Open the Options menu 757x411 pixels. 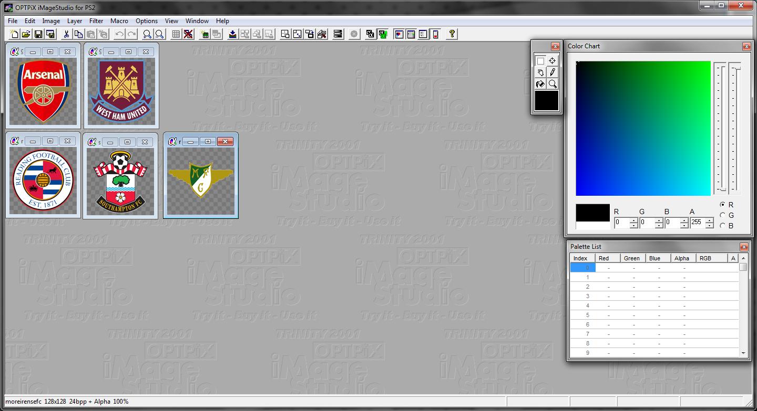[147, 21]
